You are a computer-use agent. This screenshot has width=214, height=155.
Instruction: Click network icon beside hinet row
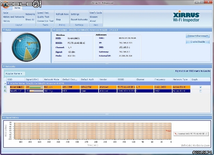[x=5, y=91]
